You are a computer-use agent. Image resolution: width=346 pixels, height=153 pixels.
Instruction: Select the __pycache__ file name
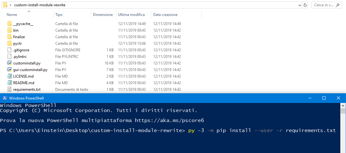(23, 23)
